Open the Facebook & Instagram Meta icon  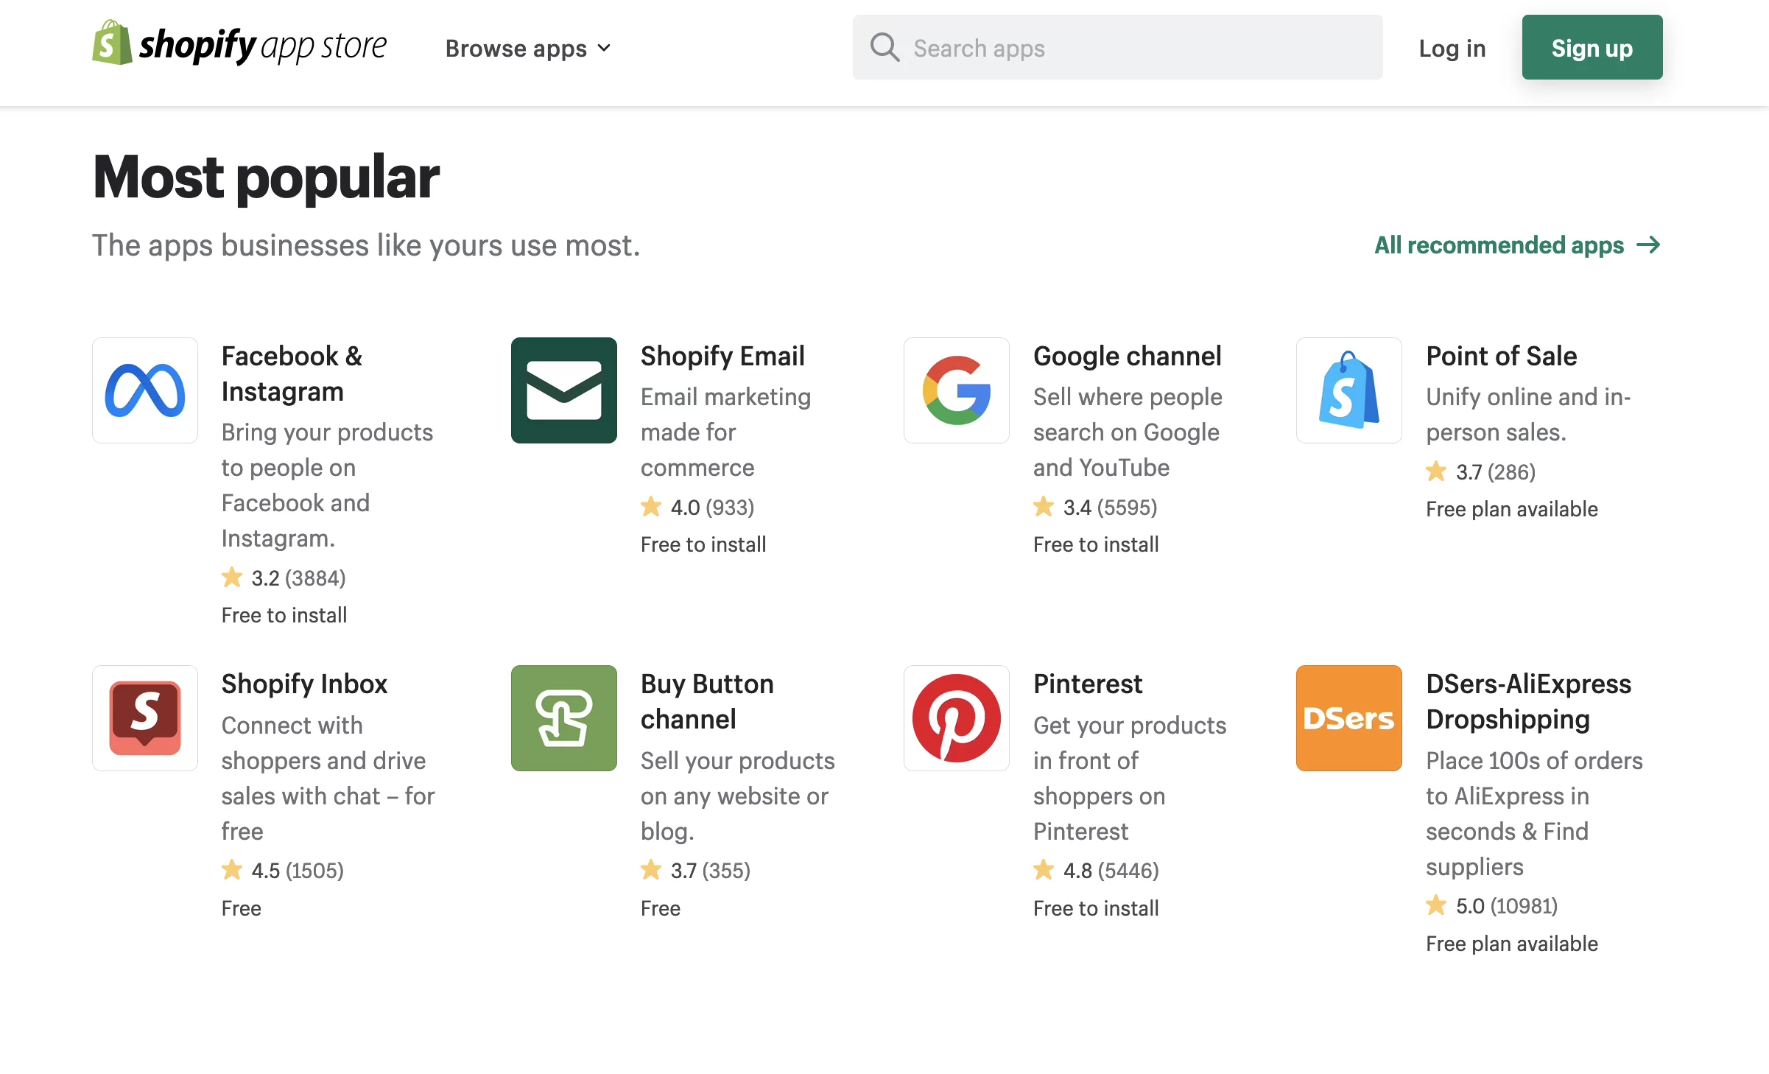145,390
